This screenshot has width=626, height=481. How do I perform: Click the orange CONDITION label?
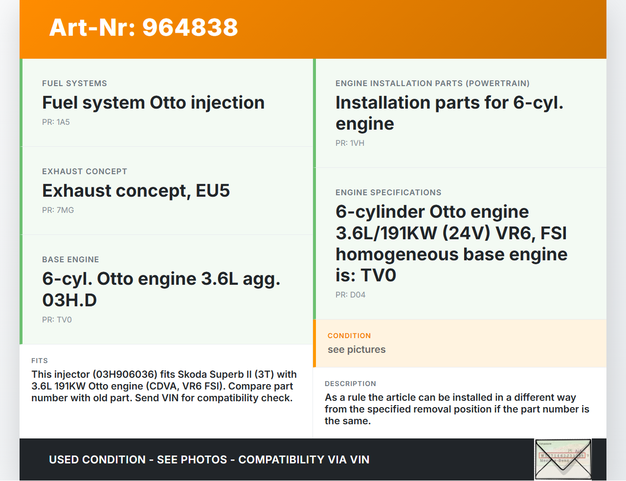(x=349, y=336)
